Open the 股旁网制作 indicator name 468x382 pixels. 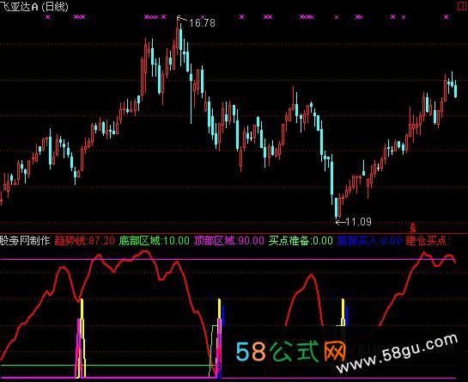[x=25, y=241]
